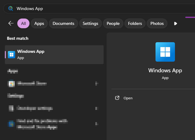Select the All filter tab
Screen dimensions: 195x140
[x=23, y=23]
